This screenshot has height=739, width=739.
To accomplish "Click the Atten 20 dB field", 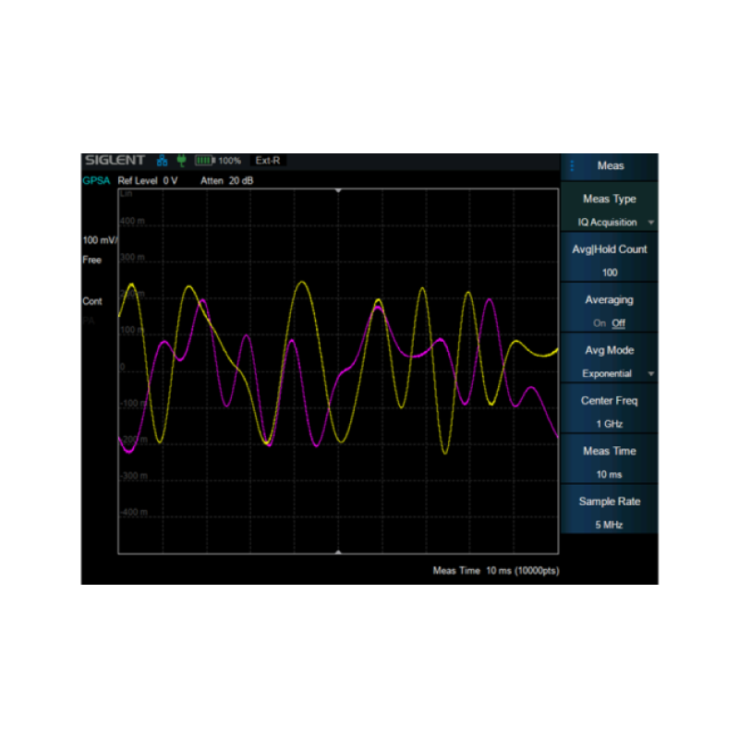I will coord(226,181).
